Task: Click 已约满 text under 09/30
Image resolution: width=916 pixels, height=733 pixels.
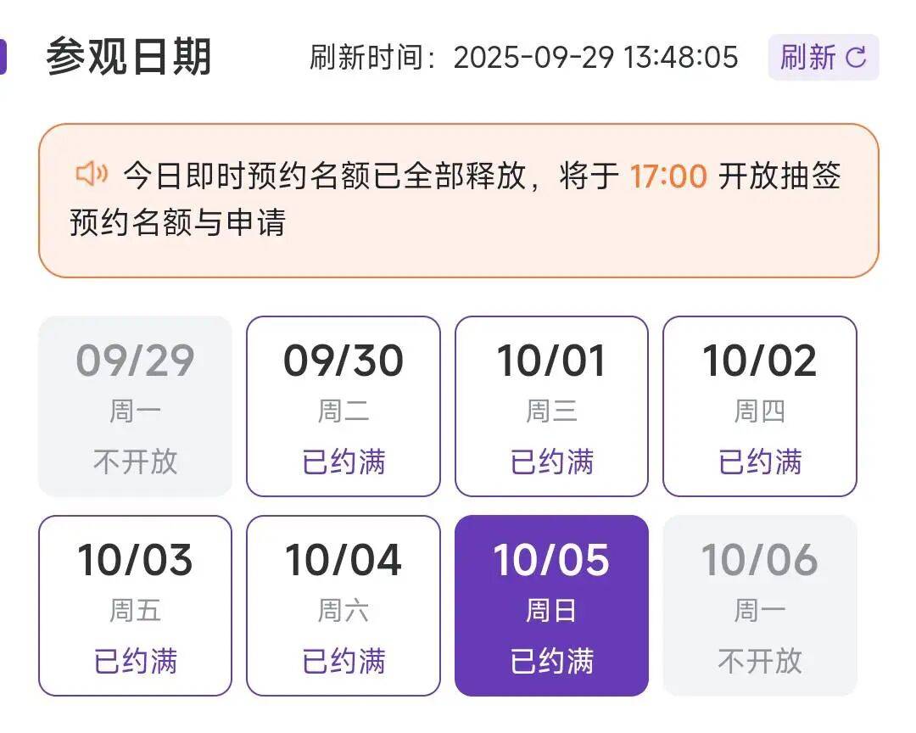Action: pyautogui.click(x=343, y=461)
